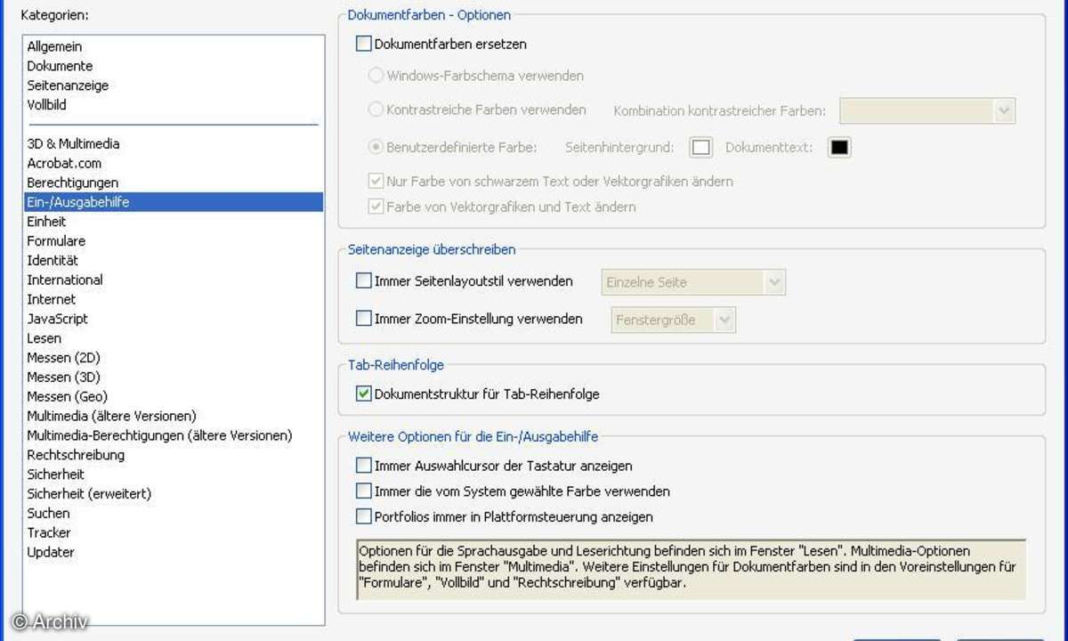Image resolution: width=1068 pixels, height=641 pixels.
Task: Select Windows-Farbschema verwenden radio button
Action: [x=376, y=76]
